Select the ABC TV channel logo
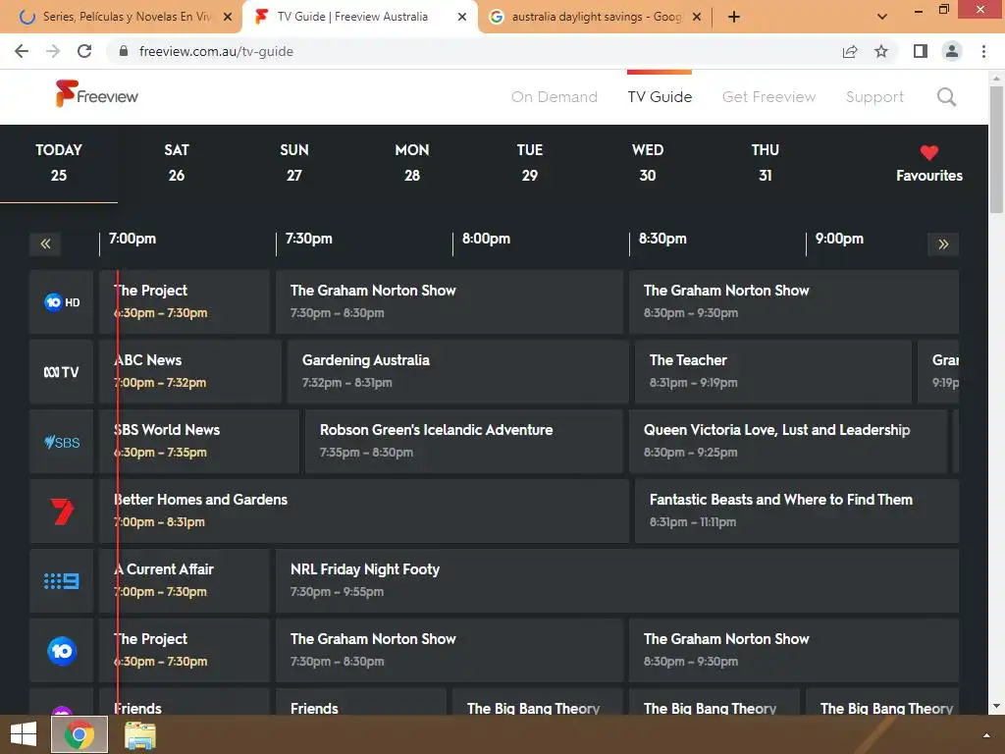The width and height of the screenshot is (1005, 754). point(62,372)
